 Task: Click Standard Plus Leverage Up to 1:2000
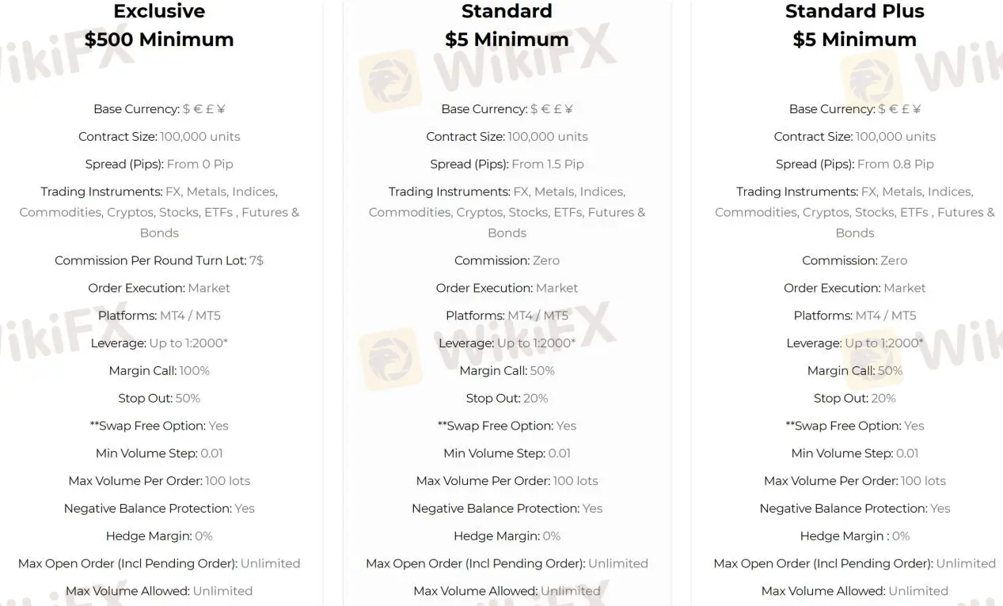pos(855,343)
